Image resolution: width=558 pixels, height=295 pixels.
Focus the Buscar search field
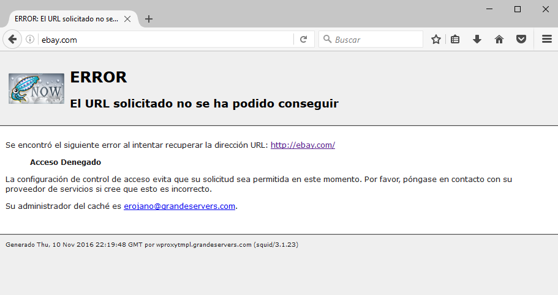(371, 40)
